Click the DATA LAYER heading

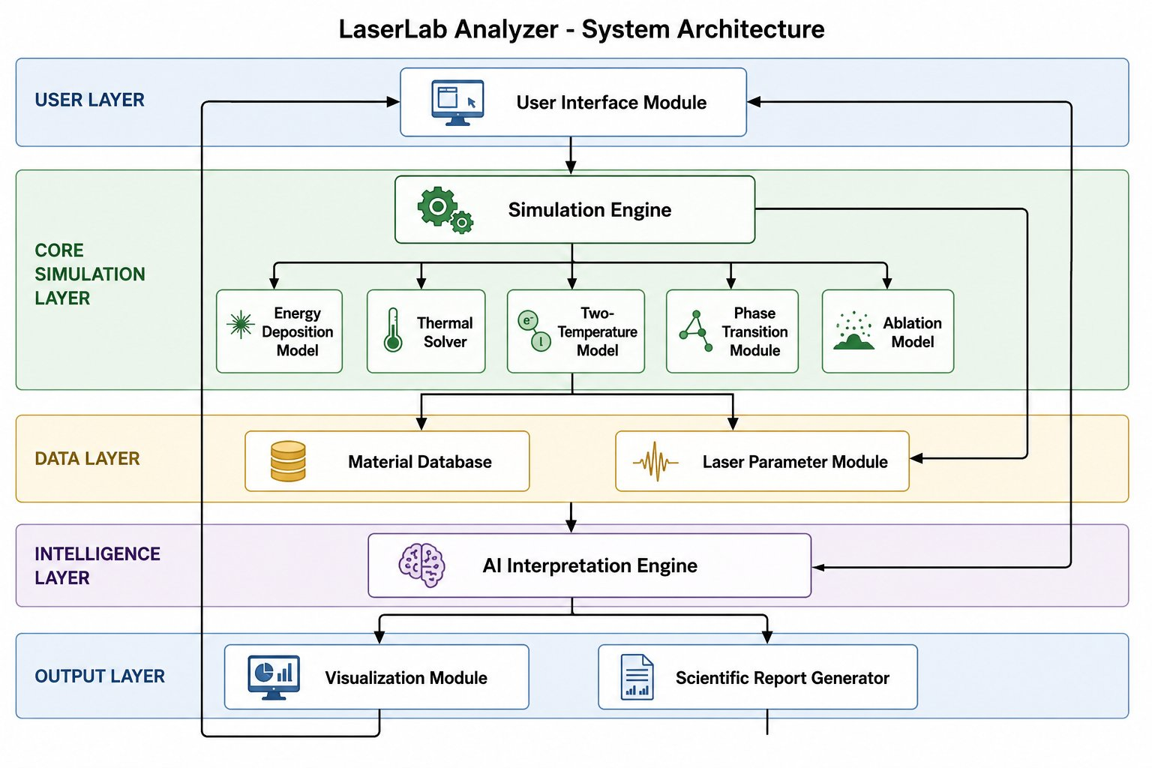[x=87, y=458]
